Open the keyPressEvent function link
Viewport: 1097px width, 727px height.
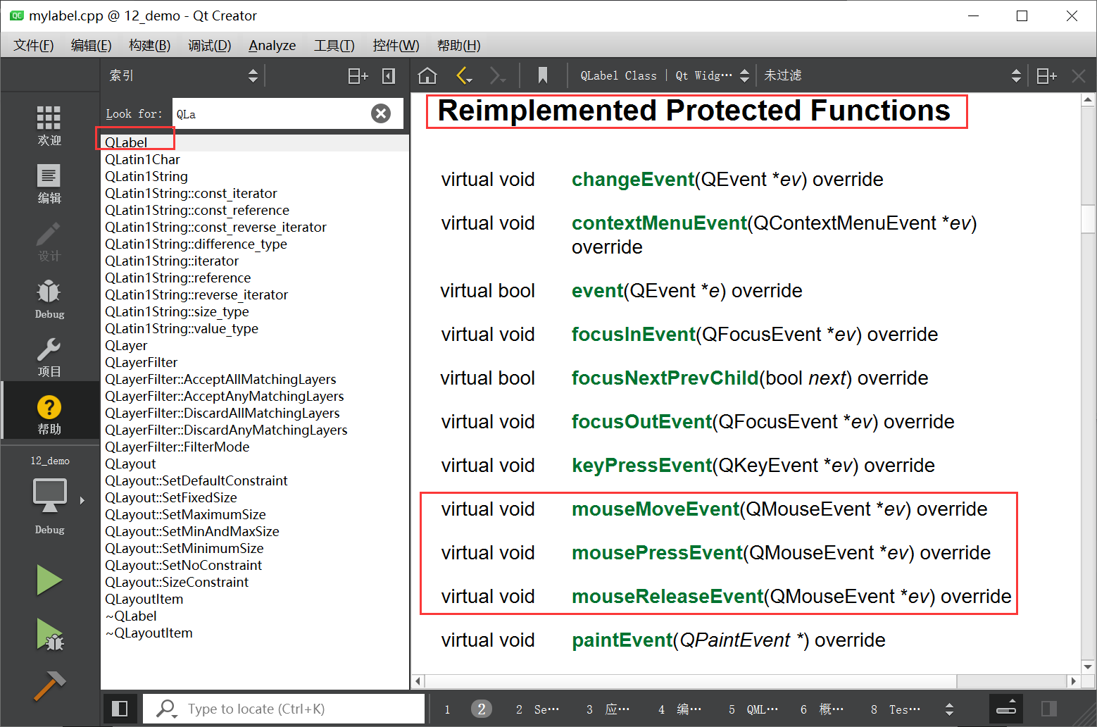coord(642,466)
